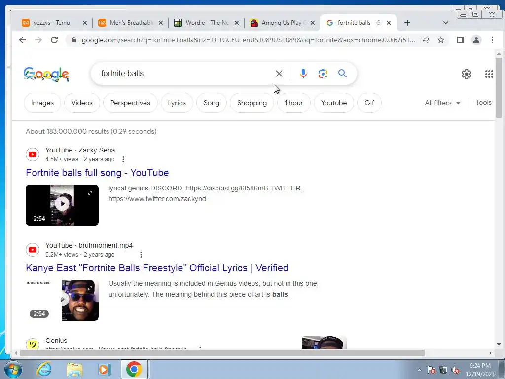Viewport: 505px width, 379px height.
Task: Open options for Zacky Sena result
Action: [x=123, y=159]
